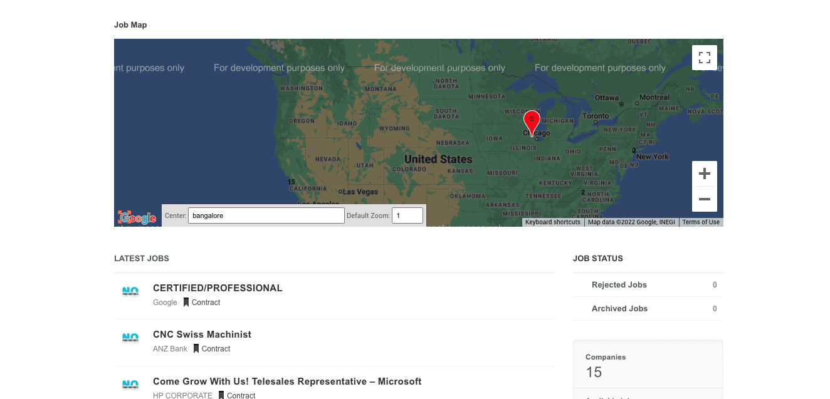Open the map Terms of Use
This screenshot has height=399, width=830.
700,222
